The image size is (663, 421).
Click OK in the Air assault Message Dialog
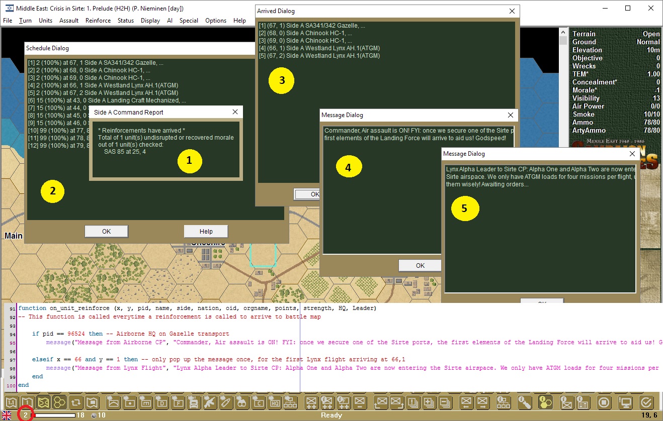[420, 265]
